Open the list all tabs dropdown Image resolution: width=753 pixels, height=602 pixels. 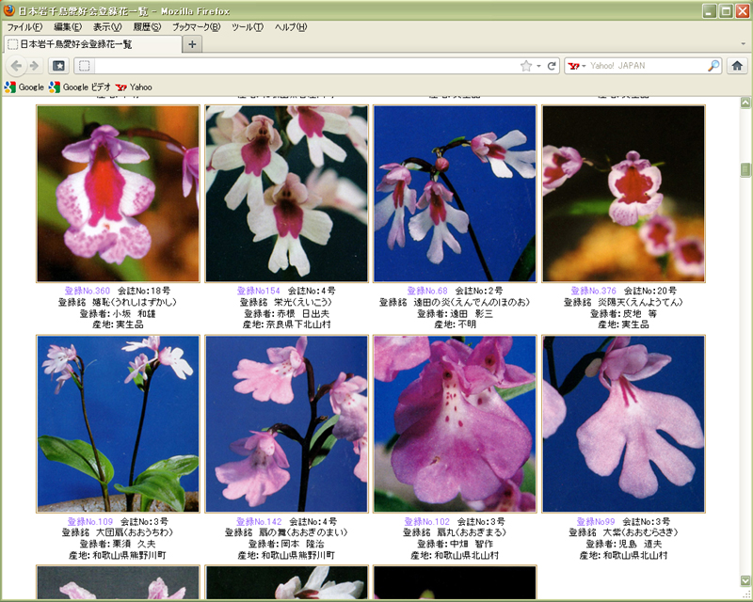pyautogui.click(x=743, y=44)
